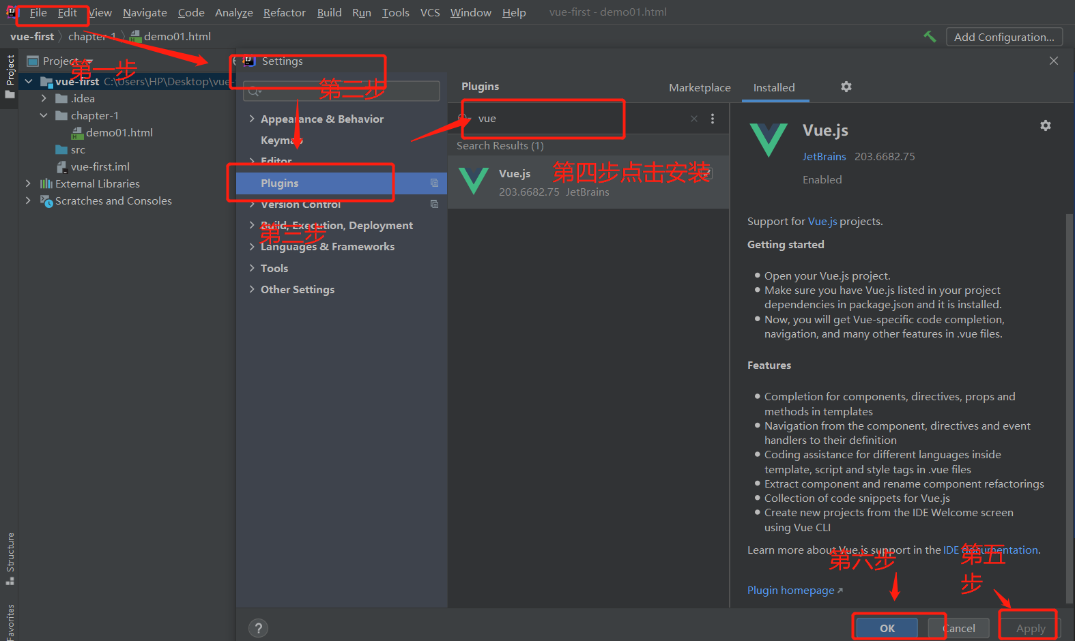Click the Settings search input field
This screenshot has width=1075, height=641.
(341, 91)
